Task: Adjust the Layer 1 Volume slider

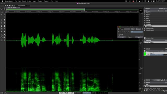Action: point(158,55)
